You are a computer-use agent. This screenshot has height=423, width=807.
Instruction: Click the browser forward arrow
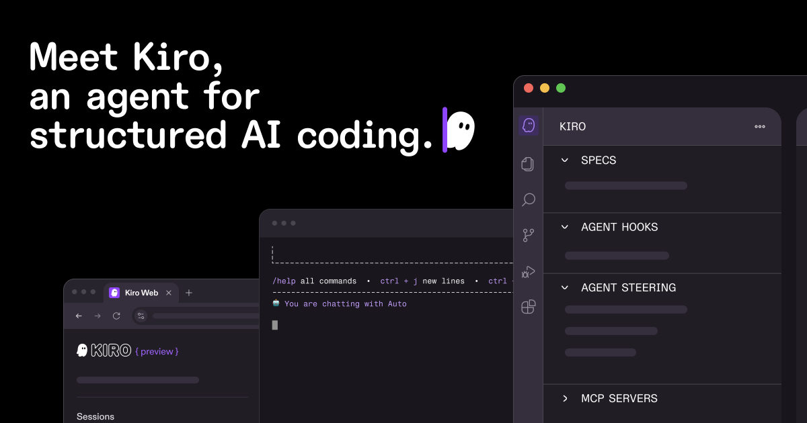98,316
